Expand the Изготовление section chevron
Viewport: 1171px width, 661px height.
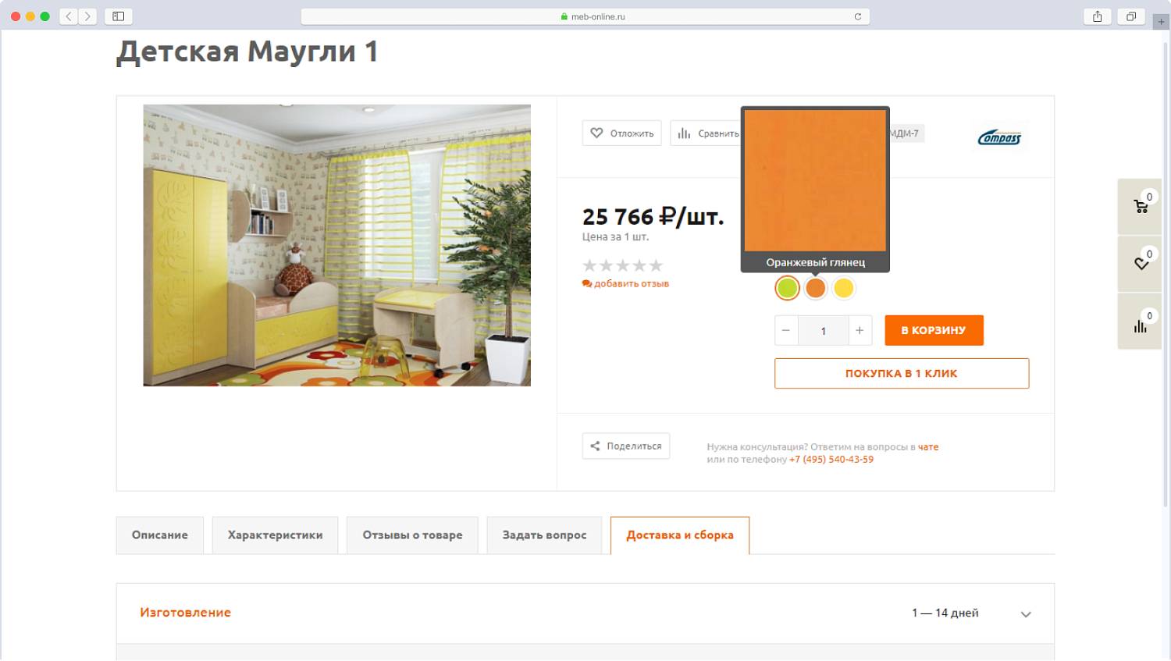[x=1026, y=614]
